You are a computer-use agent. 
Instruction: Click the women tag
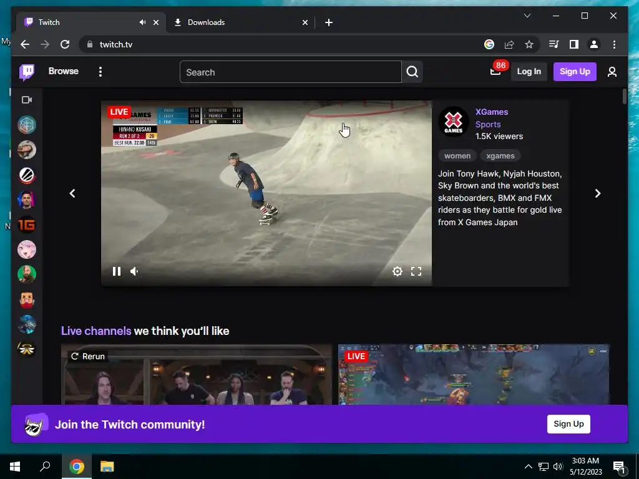click(457, 155)
